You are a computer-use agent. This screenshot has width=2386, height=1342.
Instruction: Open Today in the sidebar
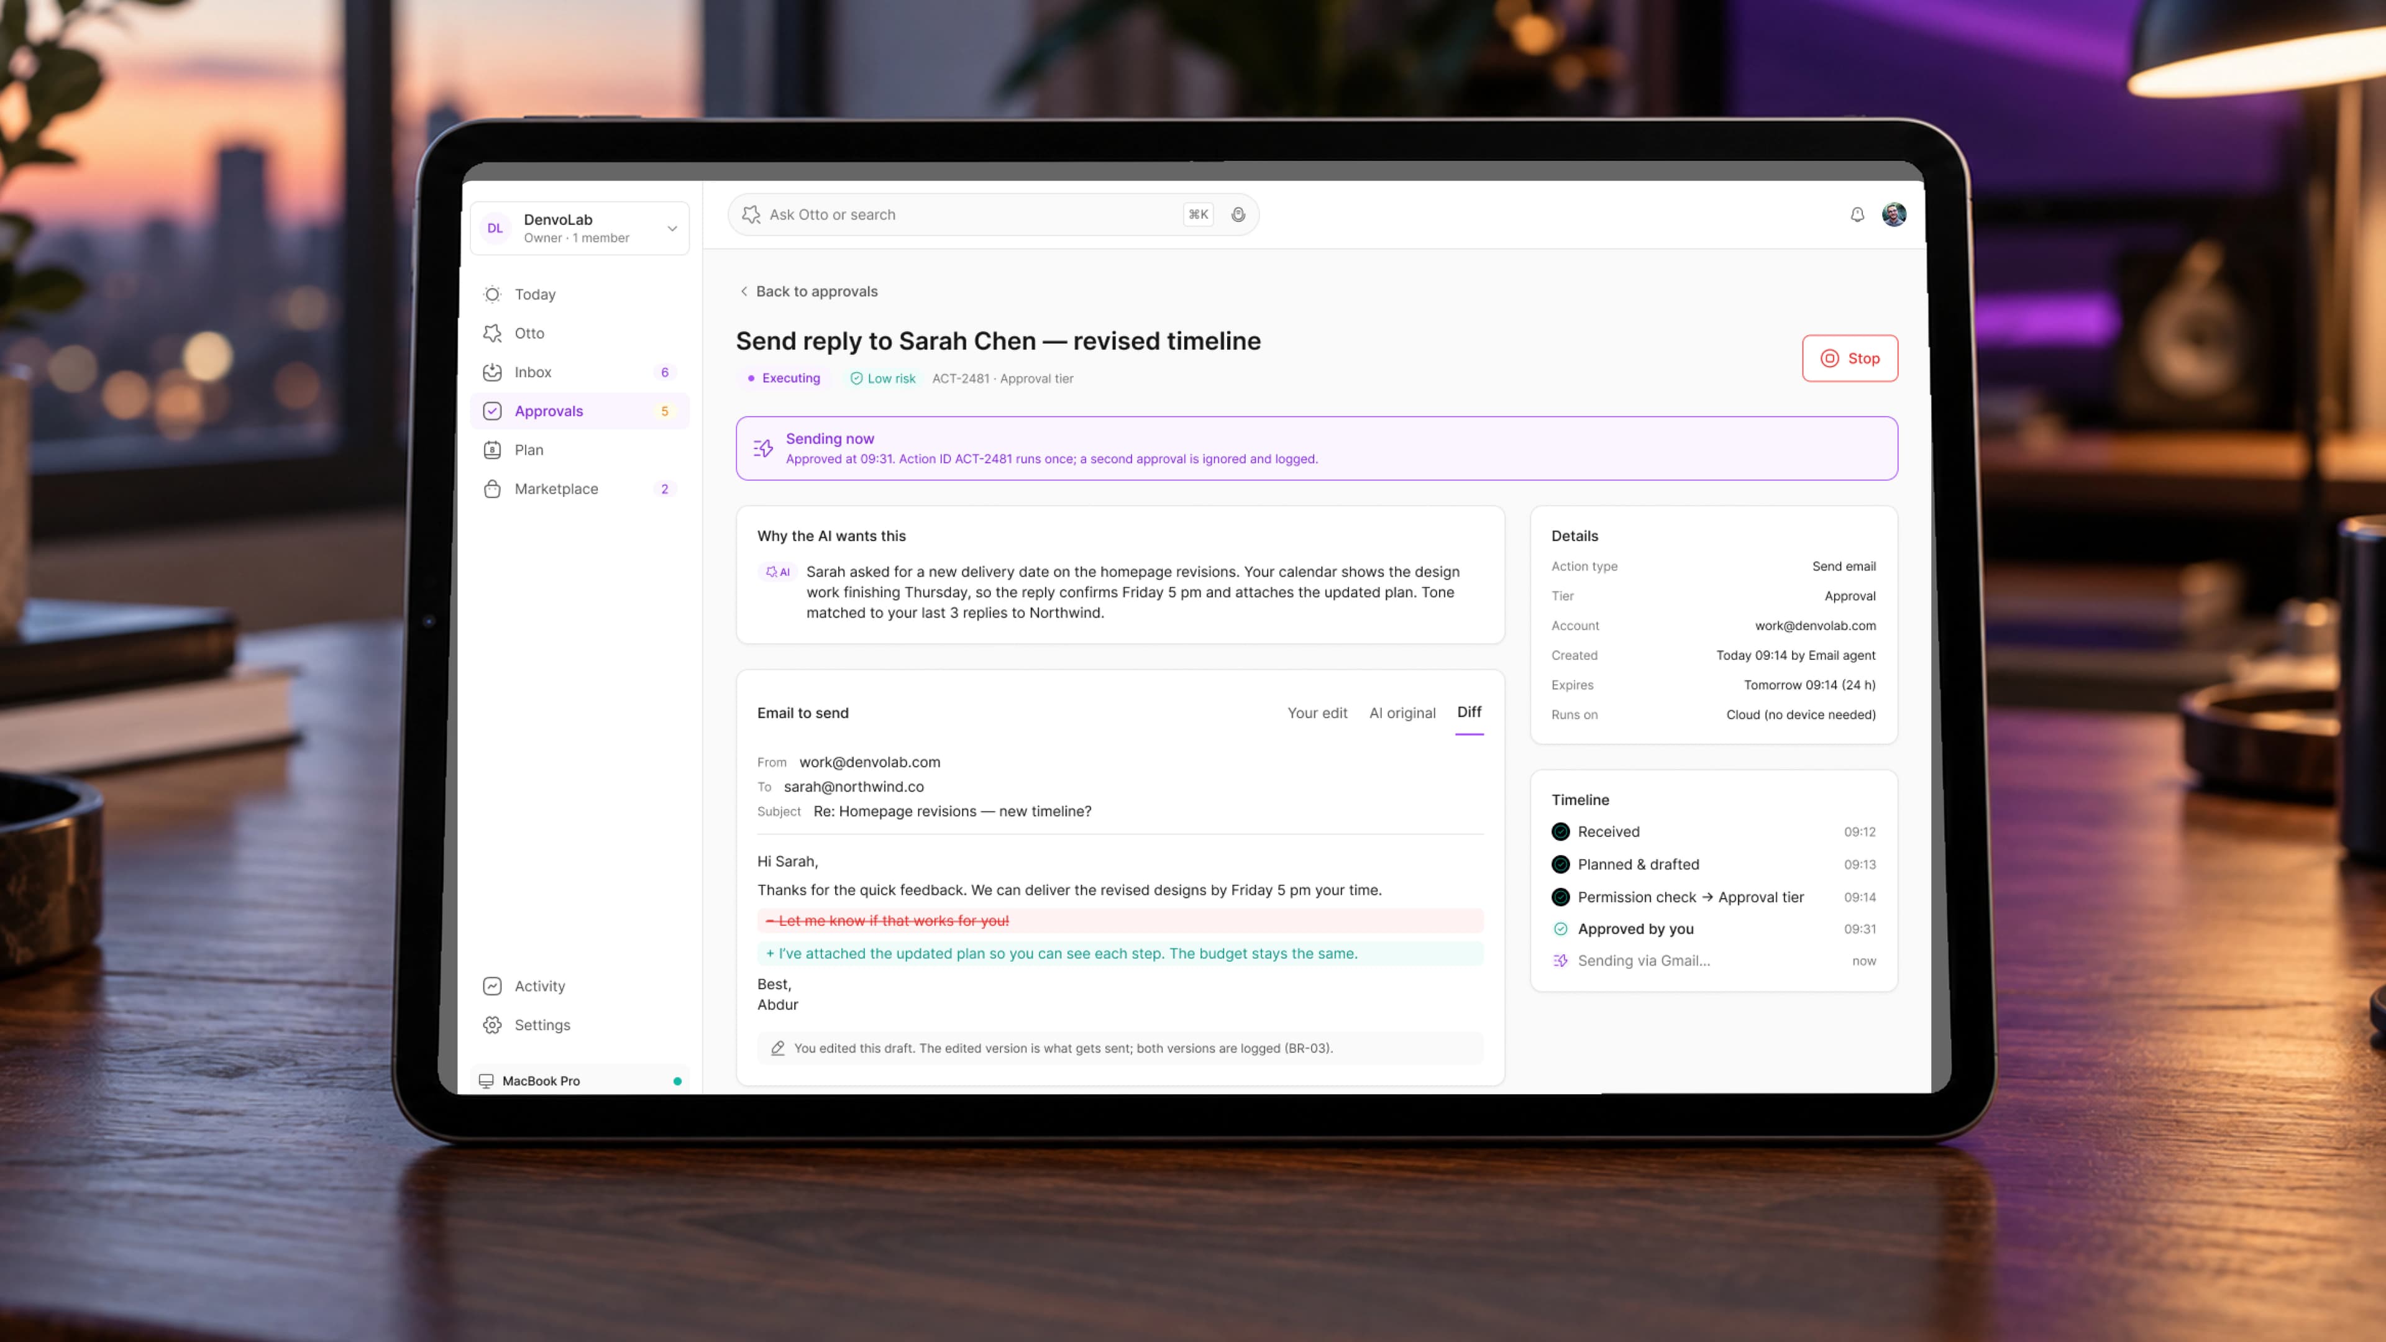(580, 294)
